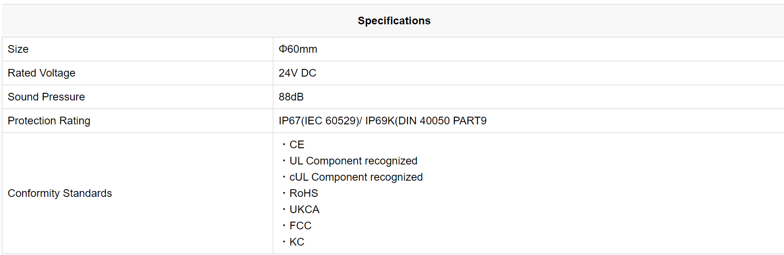
Task: Select the RoHS list entry
Action: coord(304,193)
